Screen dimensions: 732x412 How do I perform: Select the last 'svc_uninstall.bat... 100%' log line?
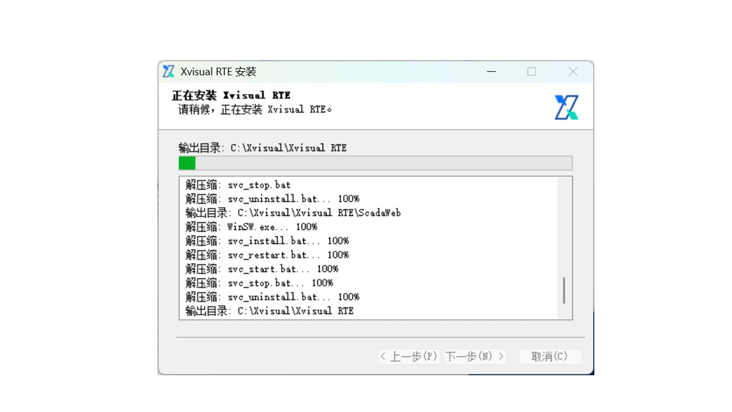(272, 297)
